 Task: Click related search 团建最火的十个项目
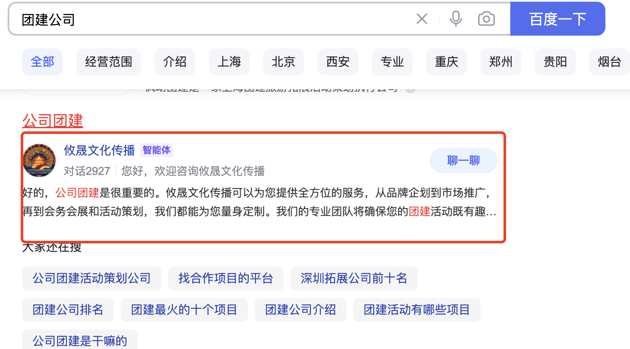tap(184, 310)
